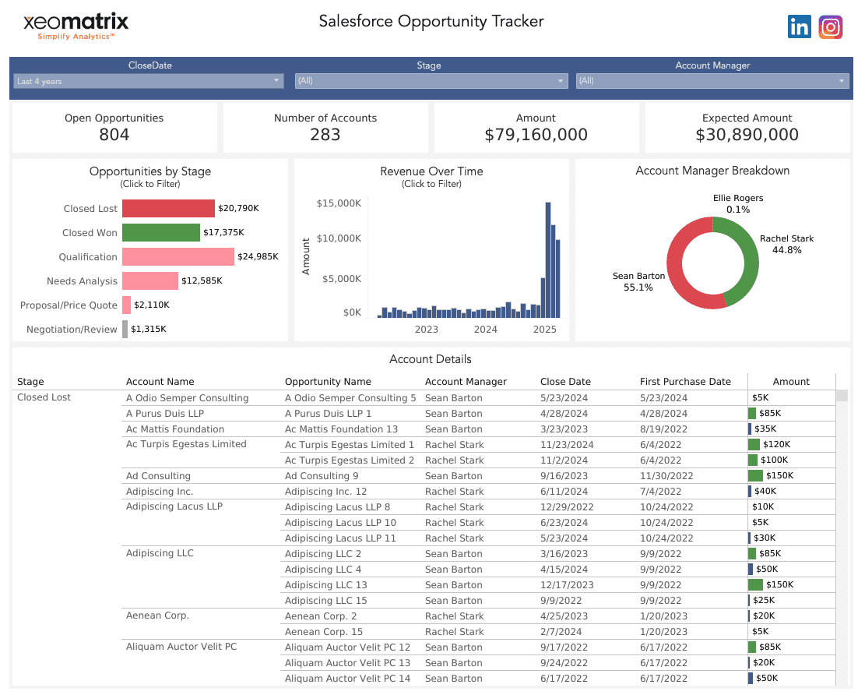Click the Stage column header
Screen dimensions: 858x695
pyautogui.click(x=30, y=381)
